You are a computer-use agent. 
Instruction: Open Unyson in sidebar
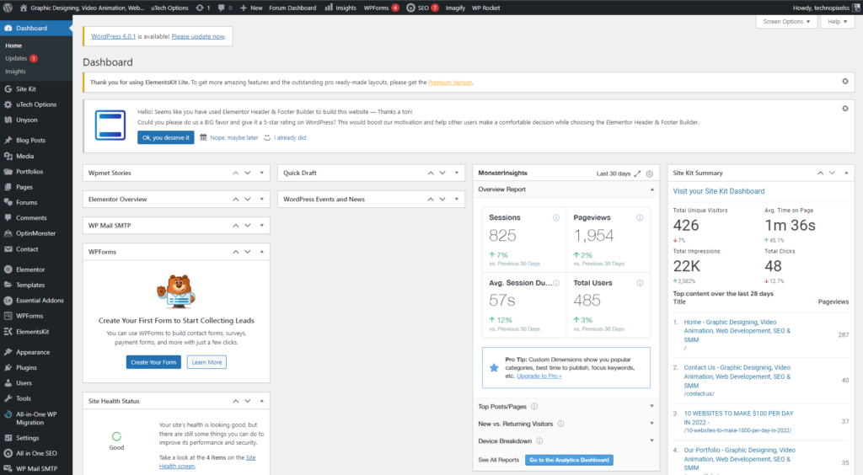[x=26, y=120]
